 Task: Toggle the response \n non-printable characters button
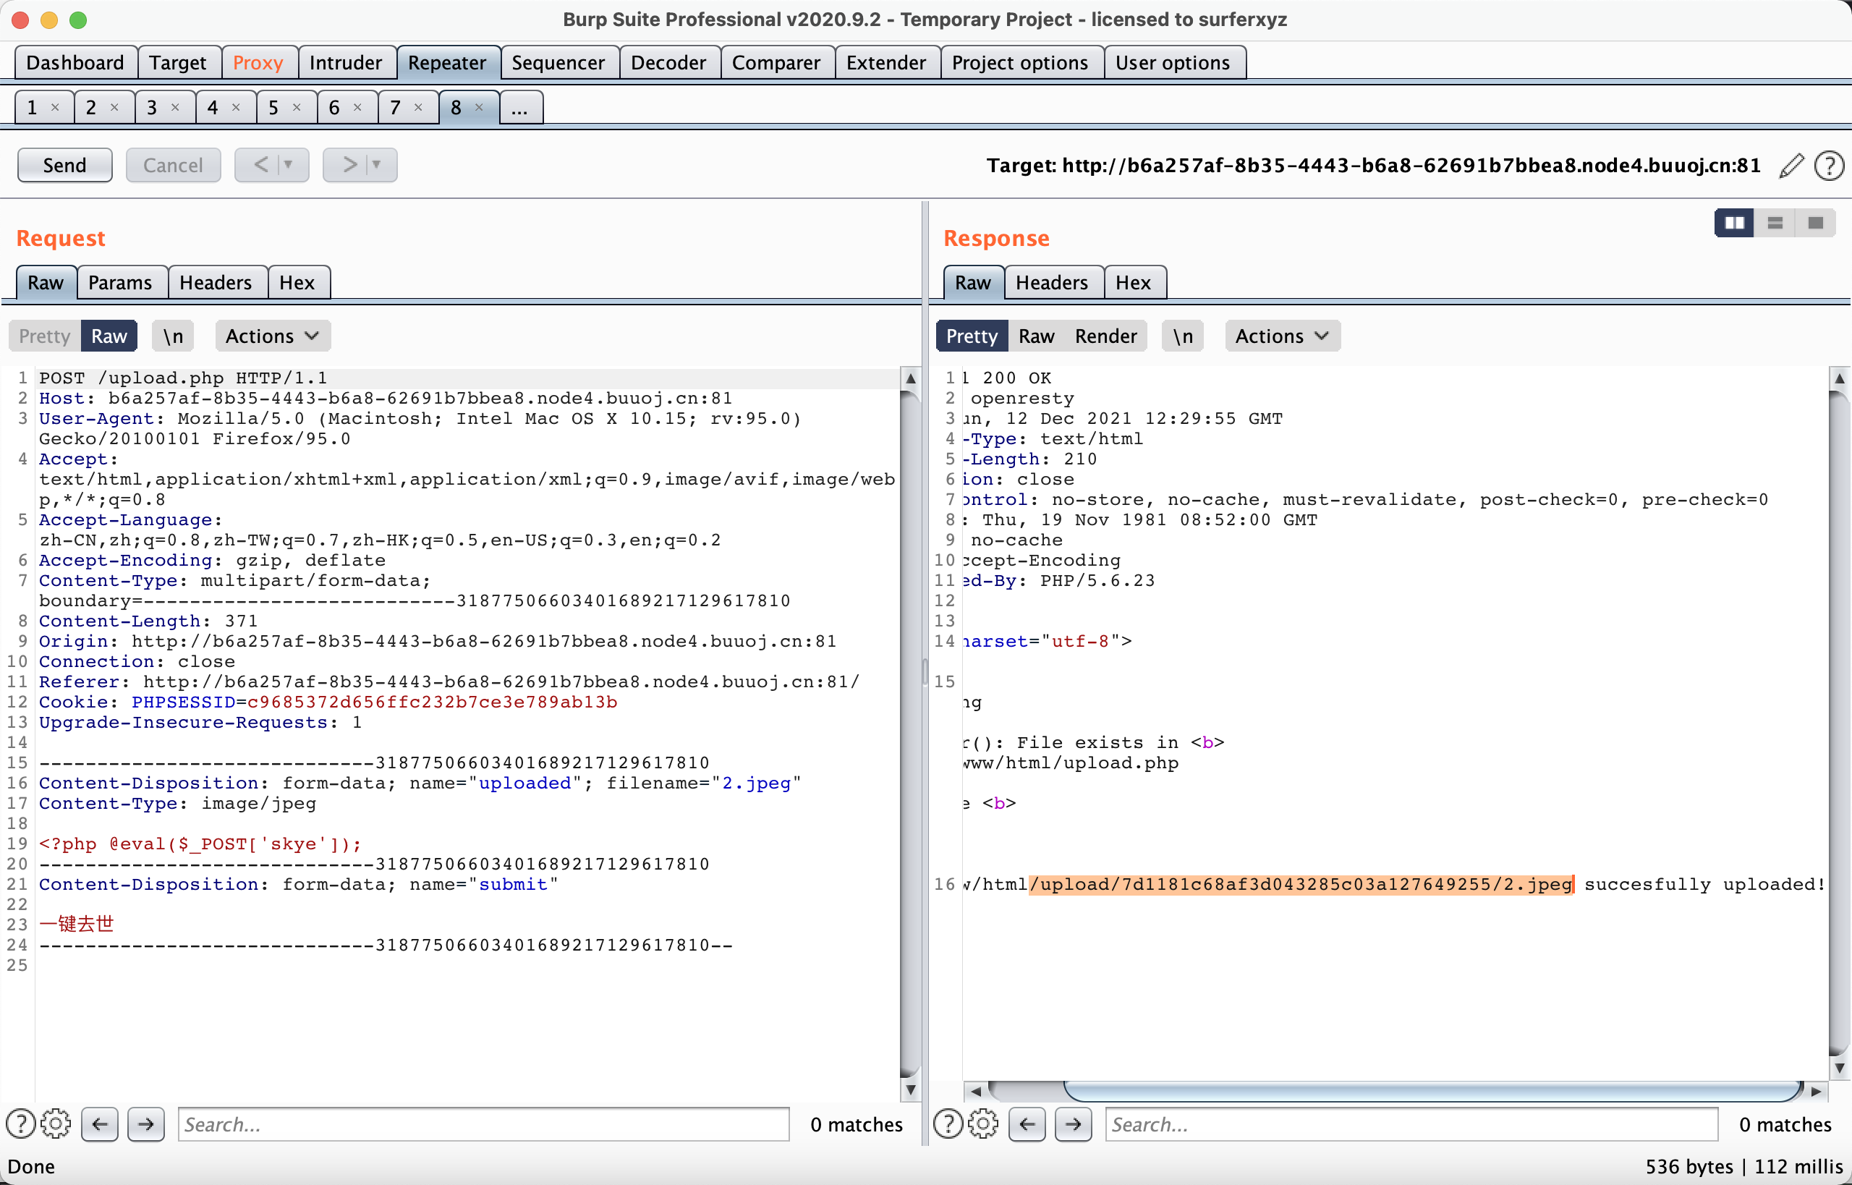1183,336
